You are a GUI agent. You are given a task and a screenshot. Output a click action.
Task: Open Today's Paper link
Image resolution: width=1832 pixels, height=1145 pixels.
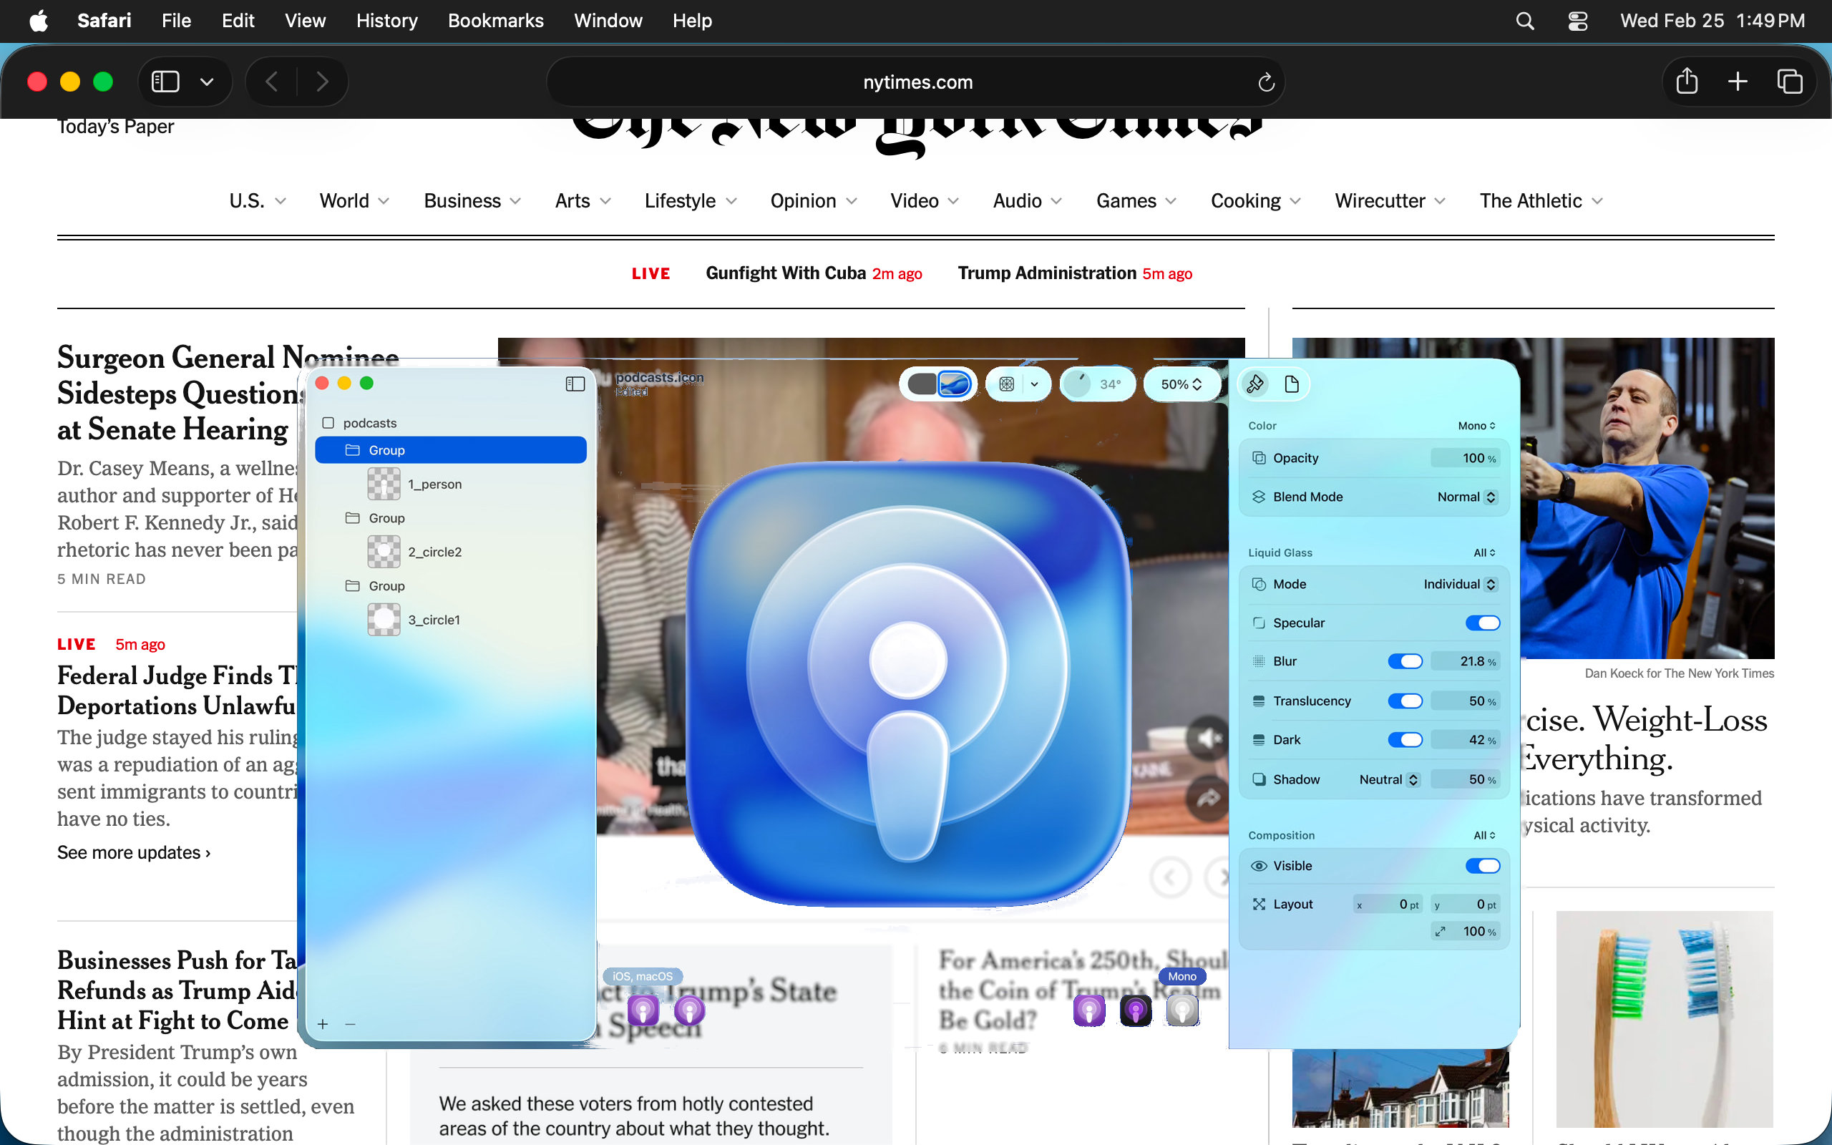(116, 127)
